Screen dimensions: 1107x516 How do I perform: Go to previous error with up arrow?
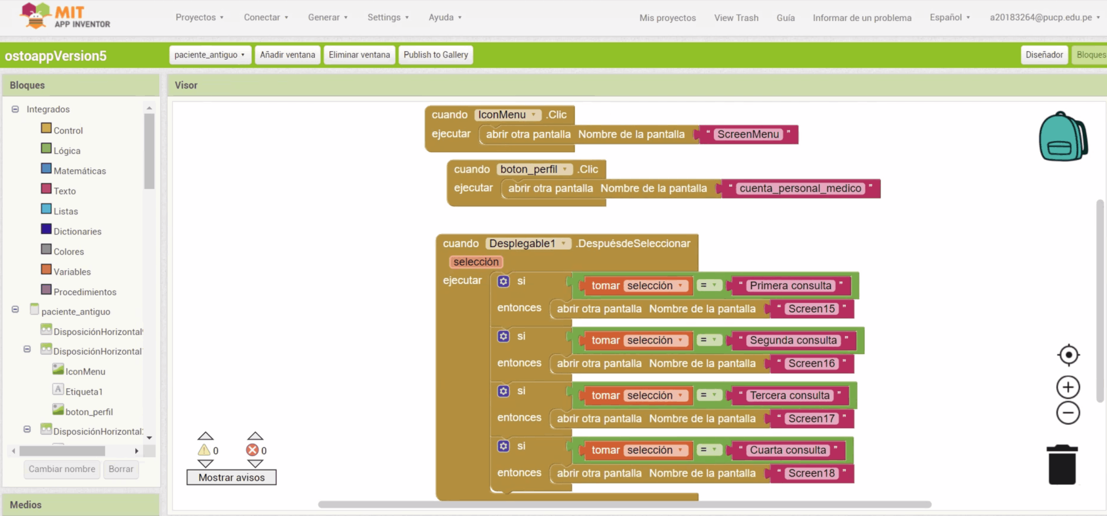(255, 436)
